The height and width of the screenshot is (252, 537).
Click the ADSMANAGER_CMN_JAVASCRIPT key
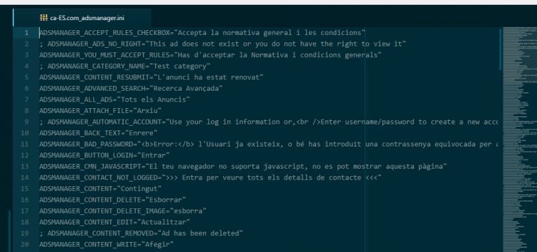[90, 167]
